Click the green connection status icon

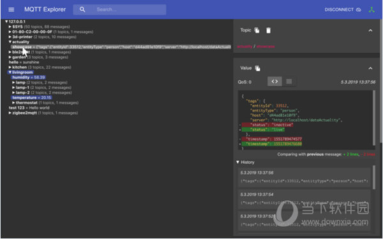click(372, 10)
